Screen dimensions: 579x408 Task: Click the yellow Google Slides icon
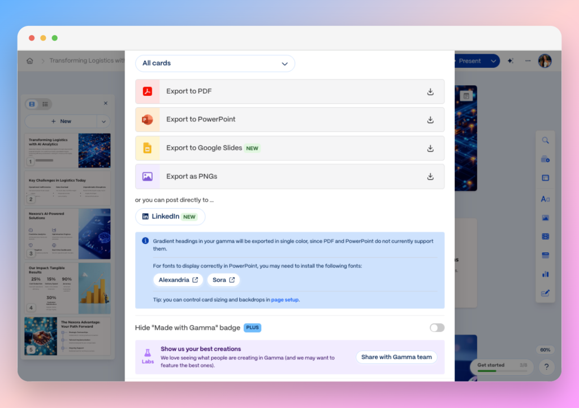[x=148, y=148]
